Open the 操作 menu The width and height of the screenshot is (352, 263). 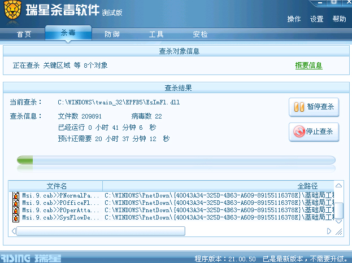click(x=294, y=19)
